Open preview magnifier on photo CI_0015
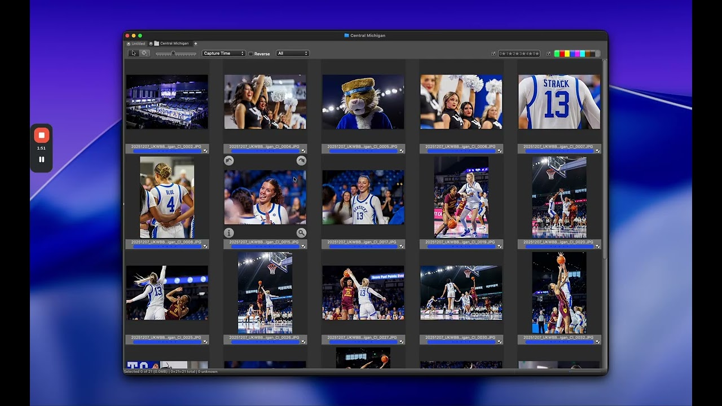This screenshot has height=406, width=722. point(301,232)
